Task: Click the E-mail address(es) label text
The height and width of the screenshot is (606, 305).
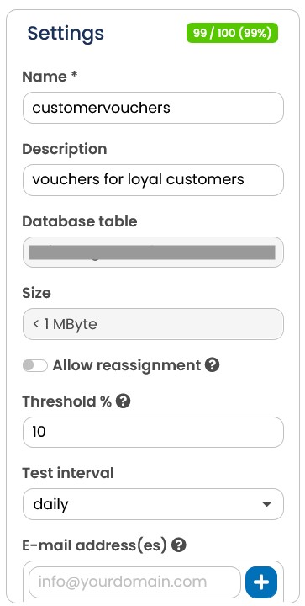Action: (x=94, y=545)
